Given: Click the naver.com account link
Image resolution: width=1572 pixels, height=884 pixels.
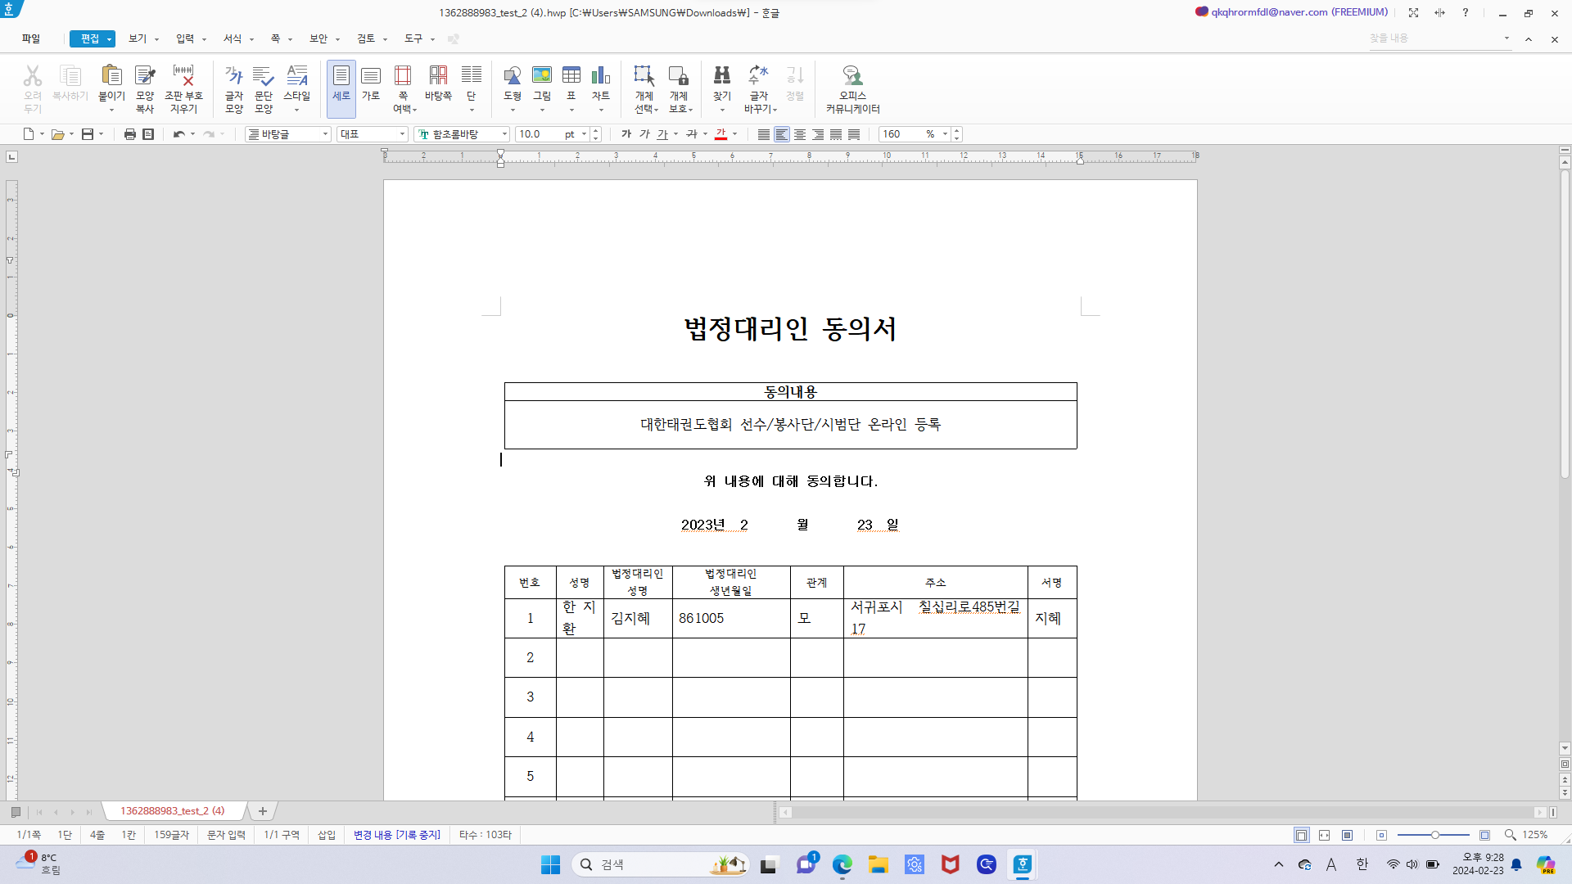Looking at the screenshot, I should click(1299, 12).
